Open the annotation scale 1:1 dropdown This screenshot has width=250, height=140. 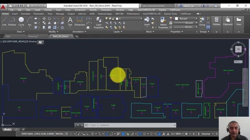click(177, 134)
